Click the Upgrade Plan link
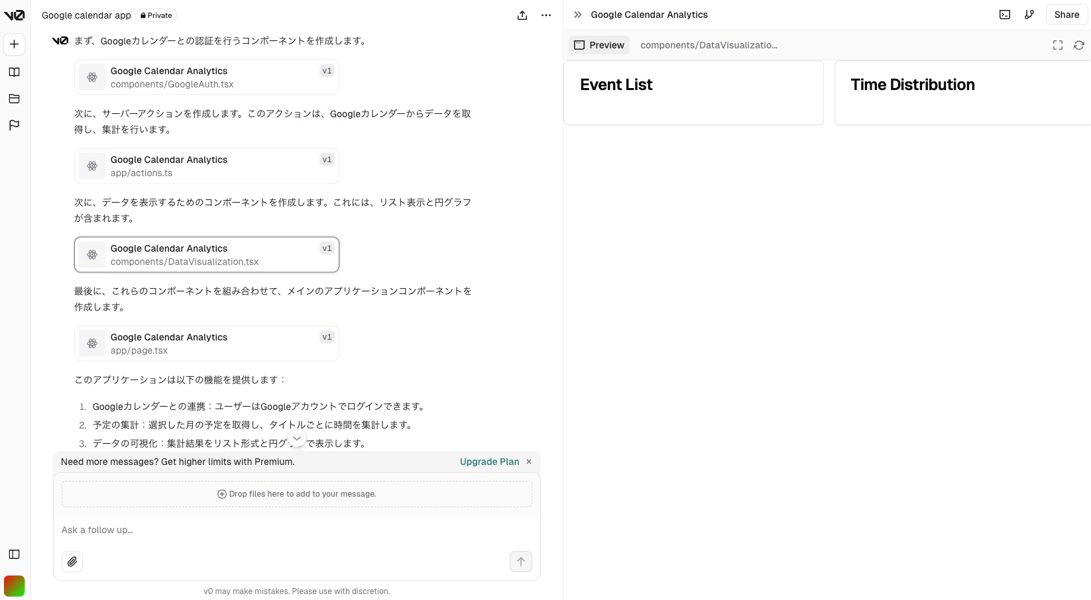Screen dimensions: 1091x600 (489, 462)
